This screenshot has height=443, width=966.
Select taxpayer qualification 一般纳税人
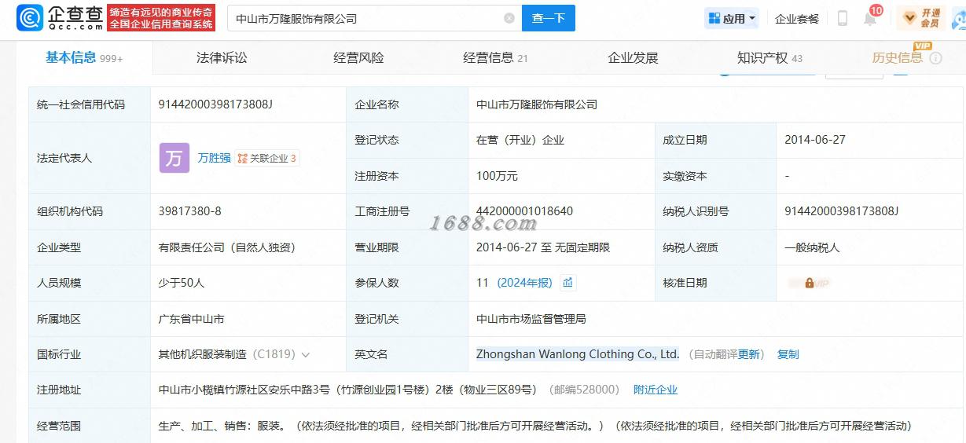(812, 247)
